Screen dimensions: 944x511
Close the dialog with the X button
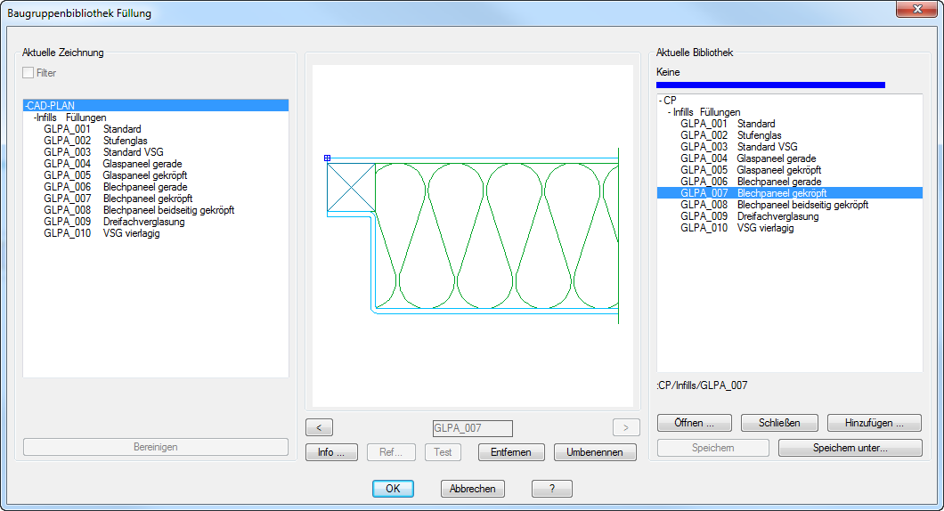tap(916, 10)
